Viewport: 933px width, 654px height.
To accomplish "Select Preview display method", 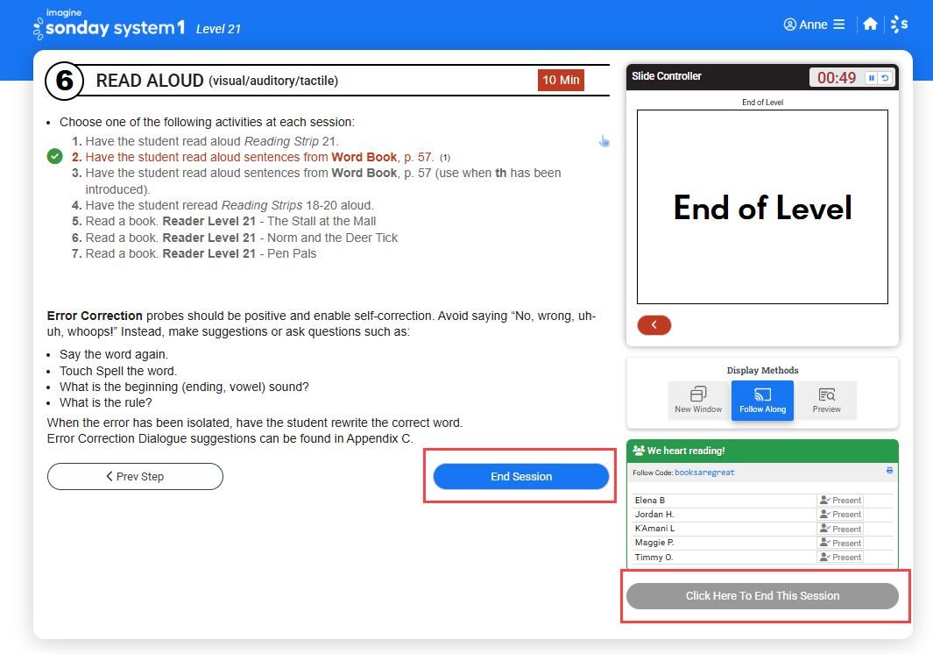I will point(826,401).
